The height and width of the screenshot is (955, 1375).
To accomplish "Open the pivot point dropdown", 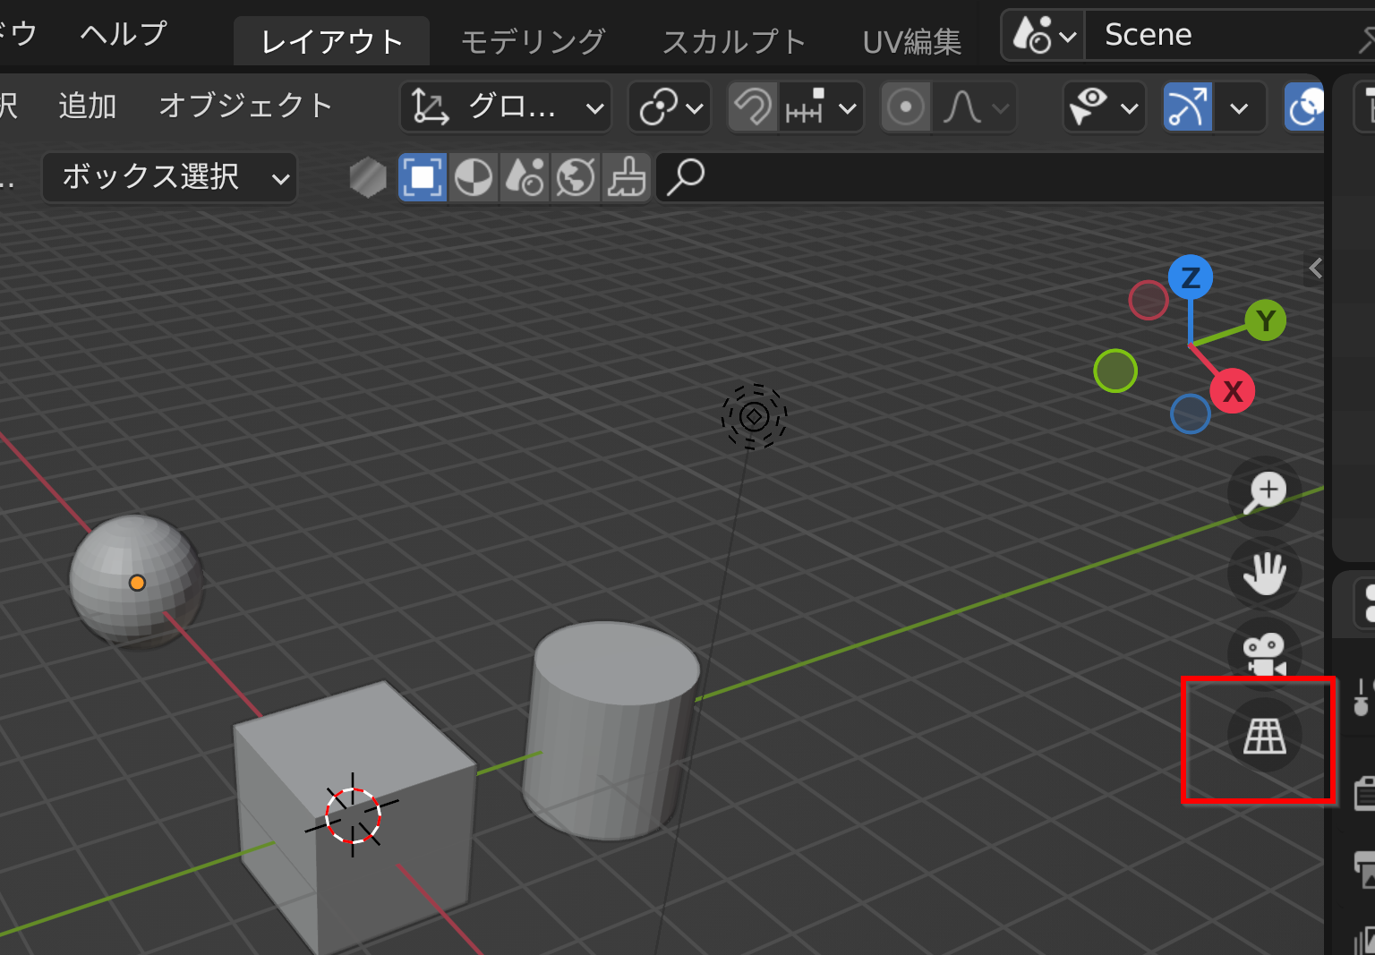I will 670,108.
